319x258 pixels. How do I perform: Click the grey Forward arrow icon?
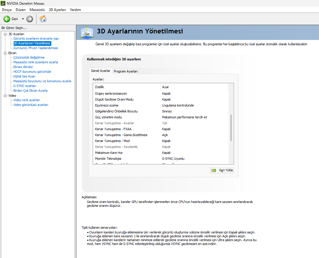click(x=30, y=19)
